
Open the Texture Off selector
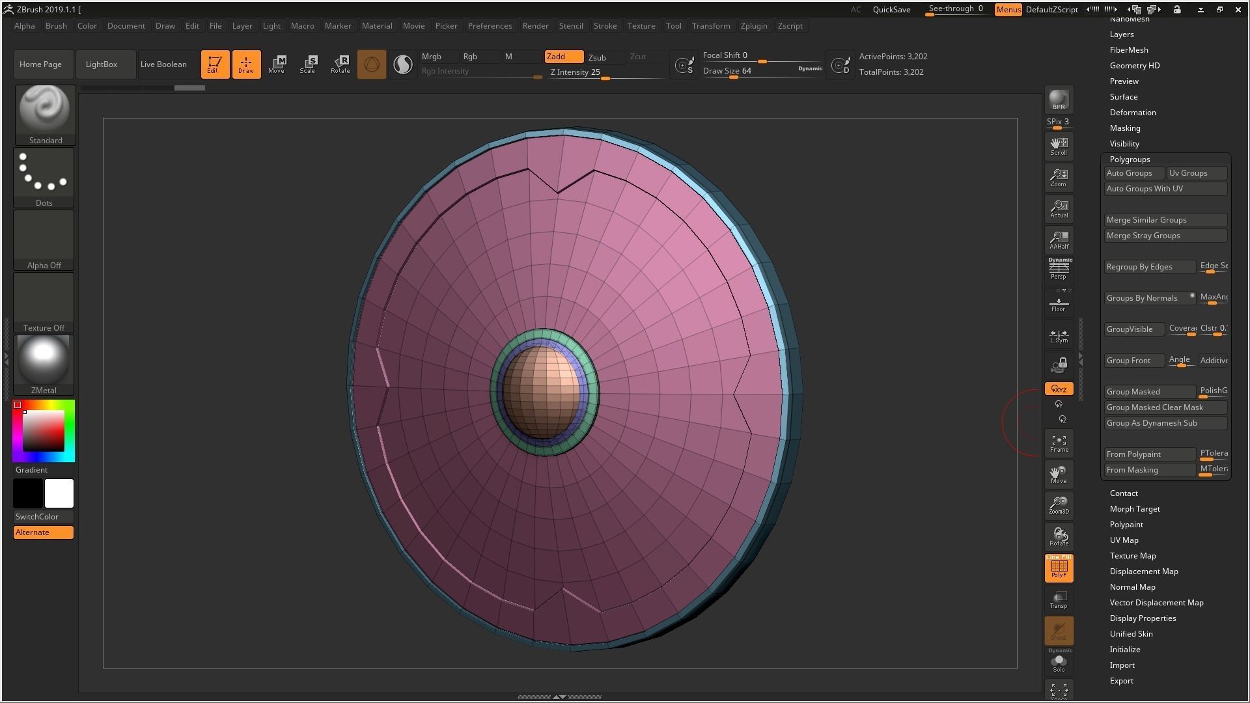(x=44, y=302)
